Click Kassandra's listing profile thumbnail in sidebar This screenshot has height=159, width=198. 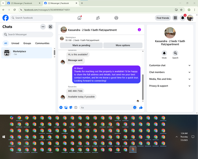(170, 33)
